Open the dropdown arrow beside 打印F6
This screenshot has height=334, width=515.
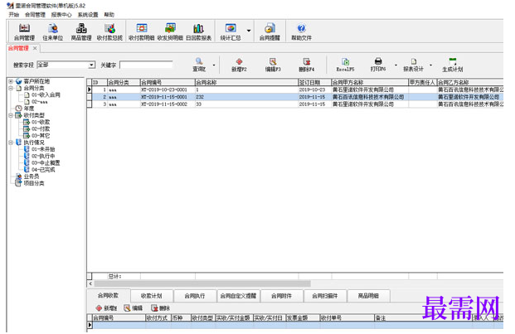(x=396, y=65)
